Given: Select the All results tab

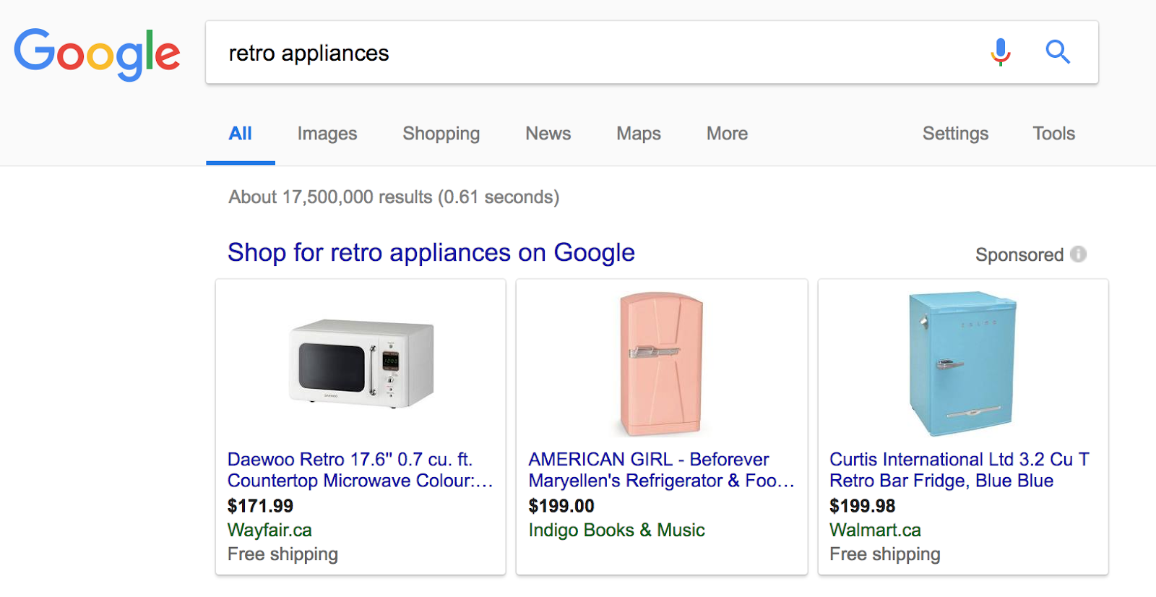Looking at the screenshot, I should (x=240, y=134).
